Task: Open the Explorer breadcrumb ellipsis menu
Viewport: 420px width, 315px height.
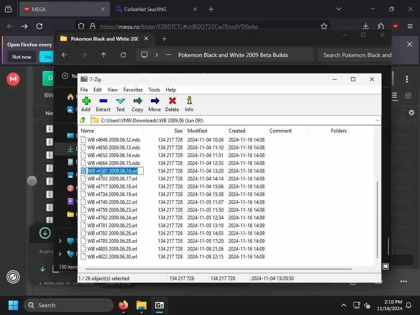Action: point(169,55)
